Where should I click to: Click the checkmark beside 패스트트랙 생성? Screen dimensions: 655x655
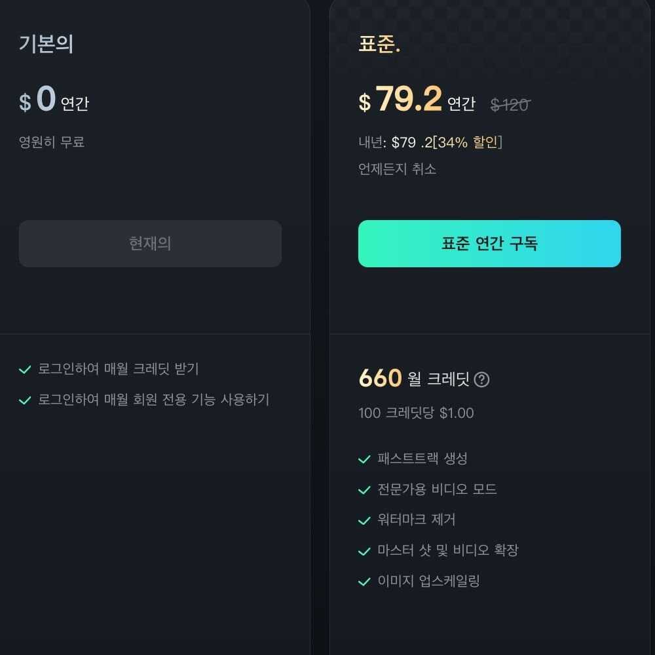pyautogui.click(x=364, y=459)
